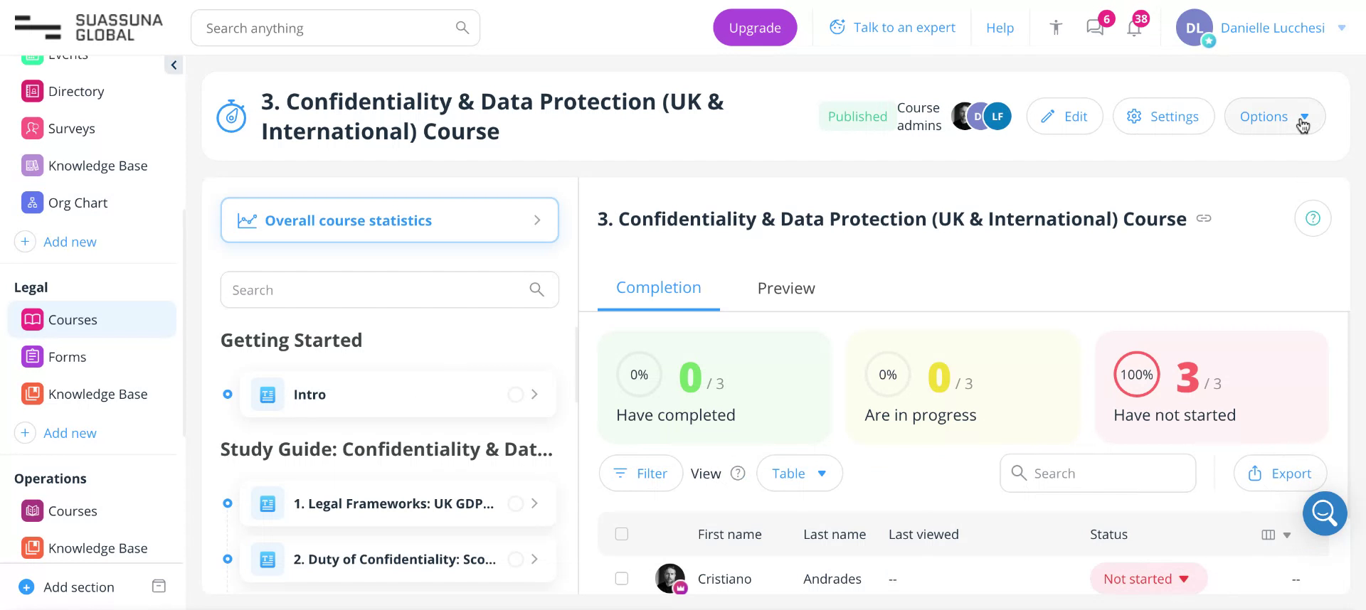The image size is (1366, 610).
Task: Select the Completion tab
Action: [658, 288]
